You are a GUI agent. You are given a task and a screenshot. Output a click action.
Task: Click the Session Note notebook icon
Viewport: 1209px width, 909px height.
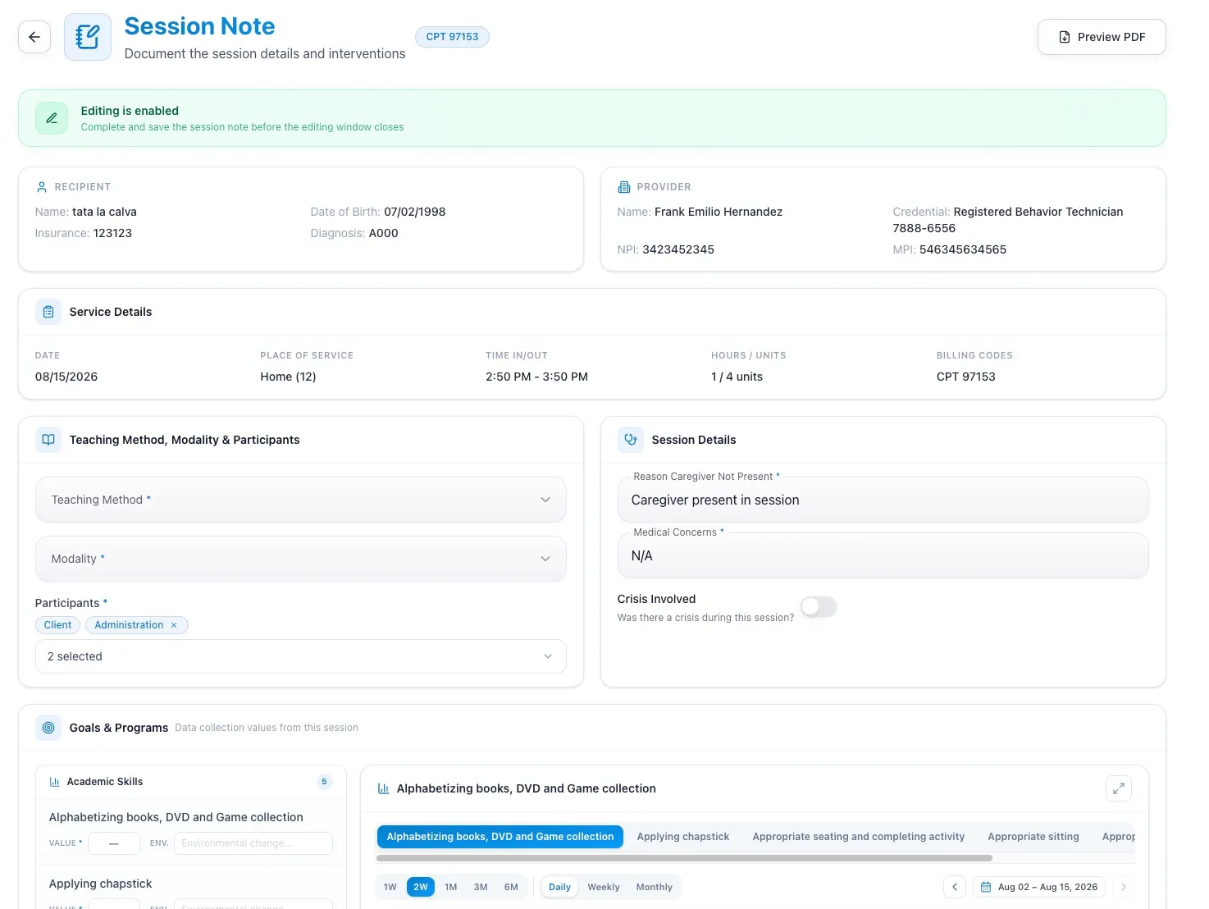[x=88, y=37]
